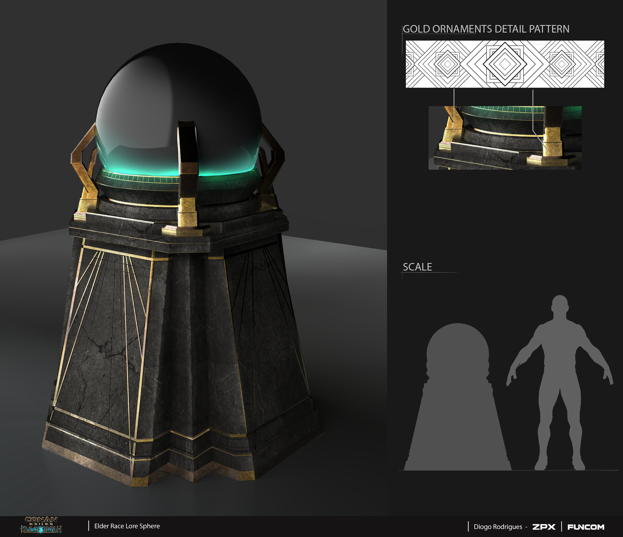Click the Conan Exiles Isle of Siptah logo
The width and height of the screenshot is (623, 537).
[x=41, y=526]
